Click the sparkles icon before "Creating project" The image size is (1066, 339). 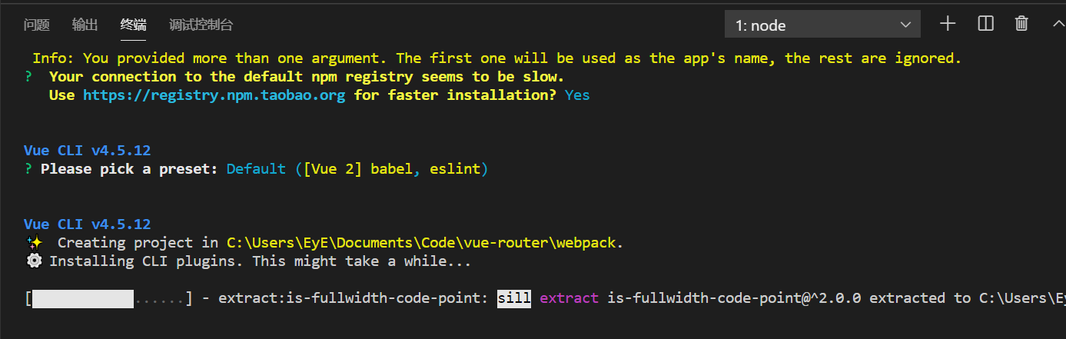coord(32,243)
